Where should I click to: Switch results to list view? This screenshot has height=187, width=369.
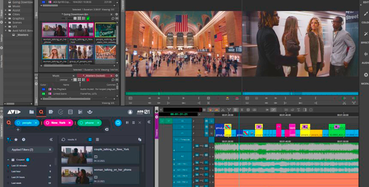pos(97,140)
